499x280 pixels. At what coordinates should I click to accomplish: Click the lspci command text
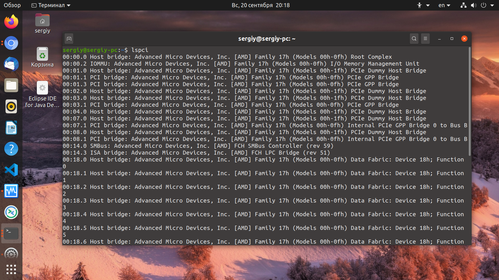(x=140, y=50)
